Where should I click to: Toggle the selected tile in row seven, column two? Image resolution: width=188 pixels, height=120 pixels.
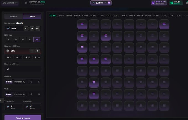[94, 94]
